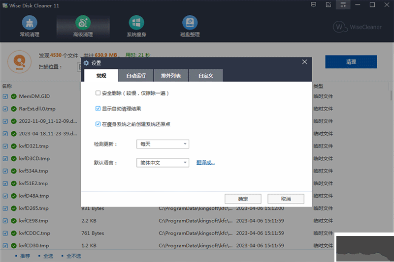This screenshot has width=394, height=262.
Task: Click the feedback icon in title bar
Action: pos(313,5)
